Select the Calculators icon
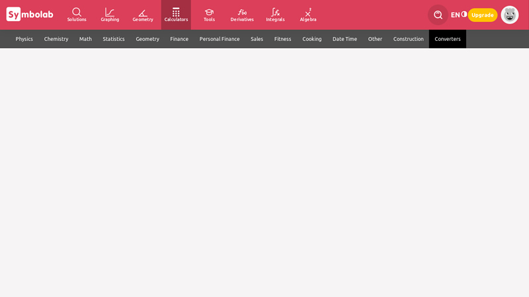529x297 pixels. point(176,15)
